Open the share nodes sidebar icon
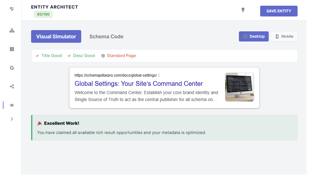 (x=12, y=86)
